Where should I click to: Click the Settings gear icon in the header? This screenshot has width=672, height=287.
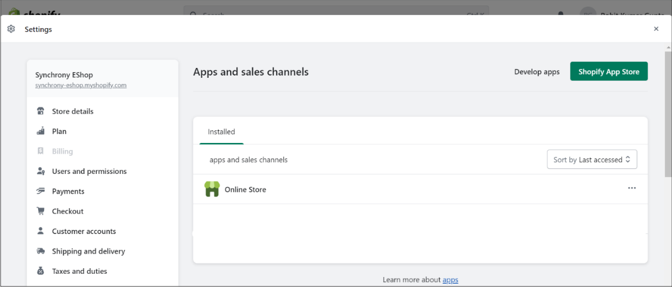point(11,29)
